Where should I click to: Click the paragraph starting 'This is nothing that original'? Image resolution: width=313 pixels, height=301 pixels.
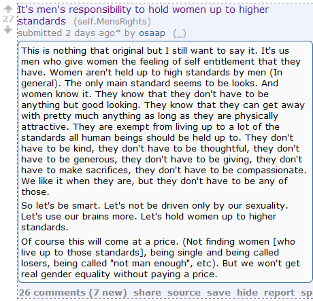pyautogui.click(x=164, y=121)
